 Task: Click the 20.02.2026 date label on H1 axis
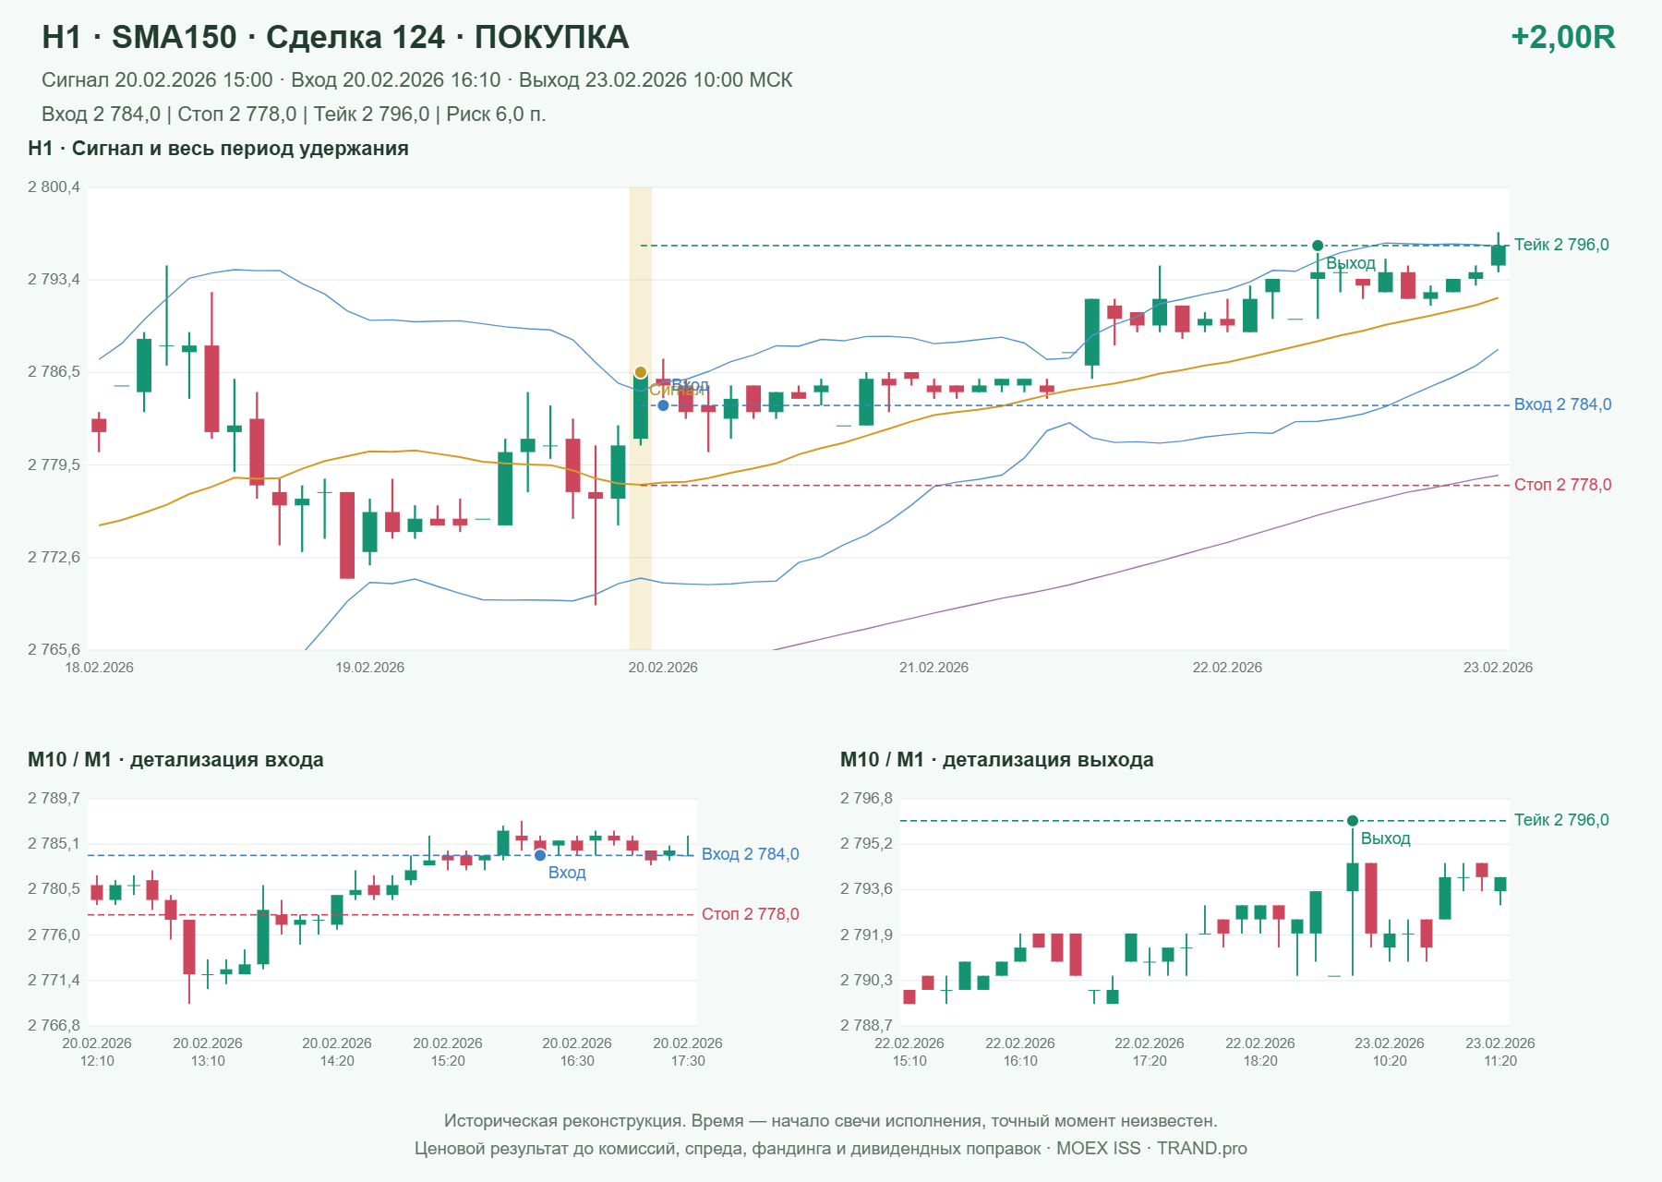pyautogui.click(x=663, y=668)
